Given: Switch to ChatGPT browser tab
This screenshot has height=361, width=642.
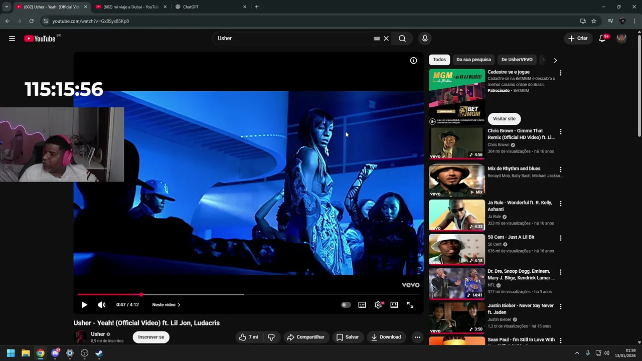Looking at the screenshot, I should click(x=211, y=7).
